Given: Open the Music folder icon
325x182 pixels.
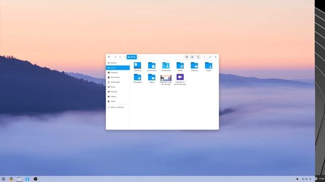Looking at the screenshot, I should (180, 66).
